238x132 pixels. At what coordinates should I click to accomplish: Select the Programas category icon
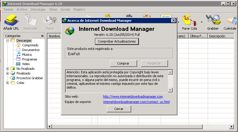tap(18, 59)
